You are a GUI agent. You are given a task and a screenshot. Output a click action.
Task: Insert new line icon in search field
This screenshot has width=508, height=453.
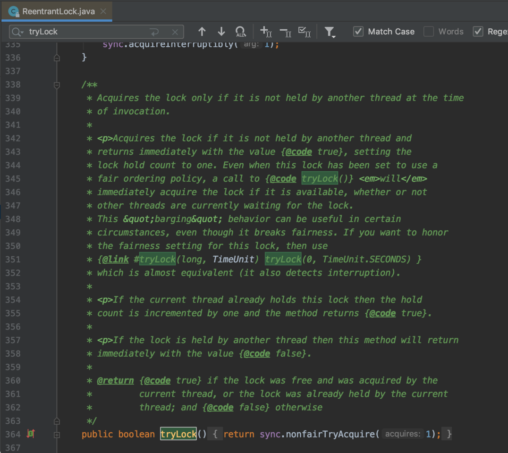pos(154,32)
